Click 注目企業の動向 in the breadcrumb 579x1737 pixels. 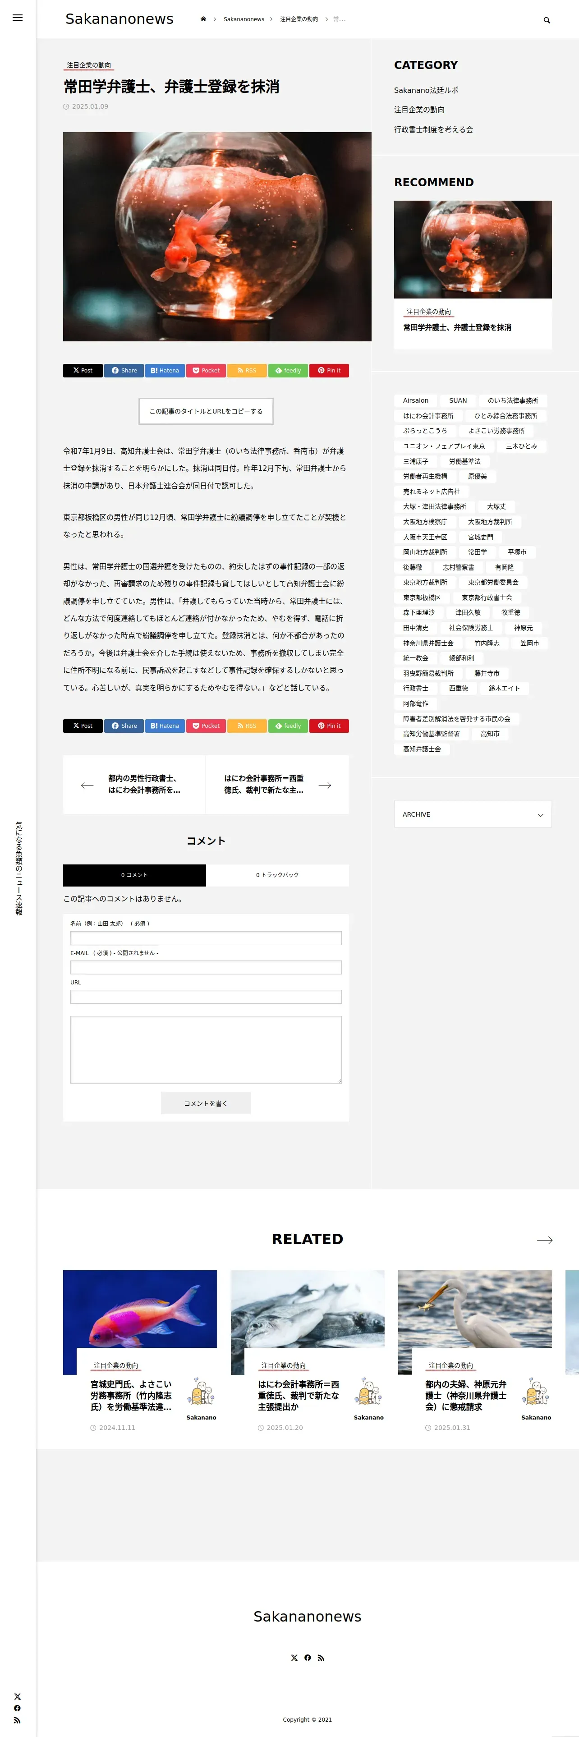pos(299,19)
